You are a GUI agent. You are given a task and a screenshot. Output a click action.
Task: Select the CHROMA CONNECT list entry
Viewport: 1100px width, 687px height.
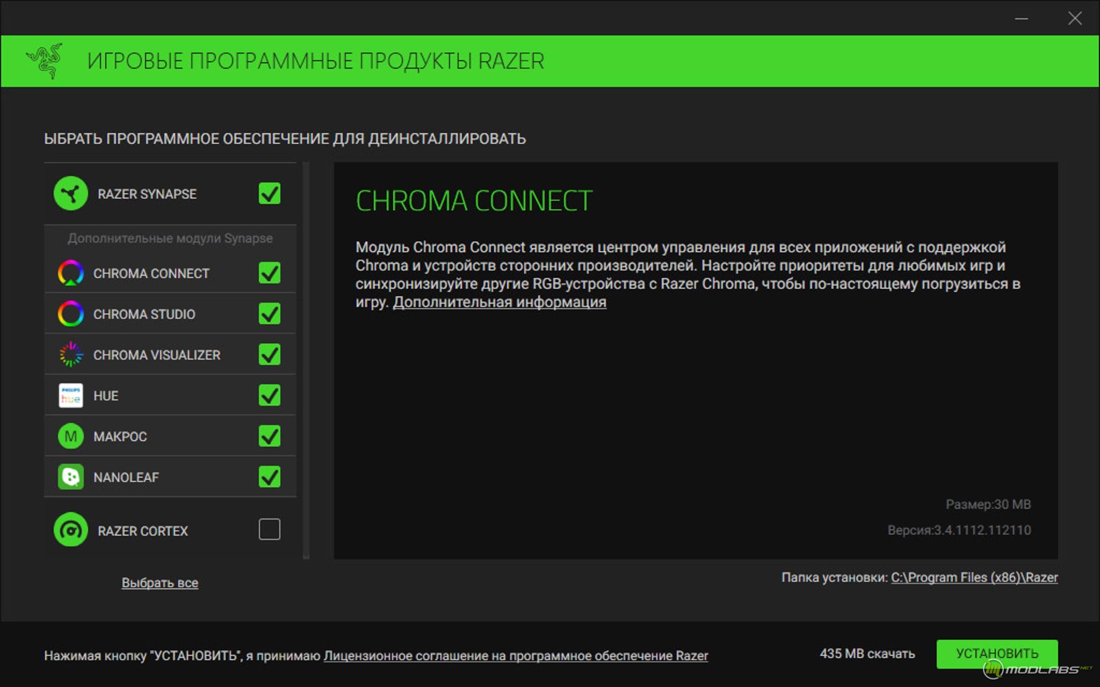pyautogui.click(x=170, y=273)
